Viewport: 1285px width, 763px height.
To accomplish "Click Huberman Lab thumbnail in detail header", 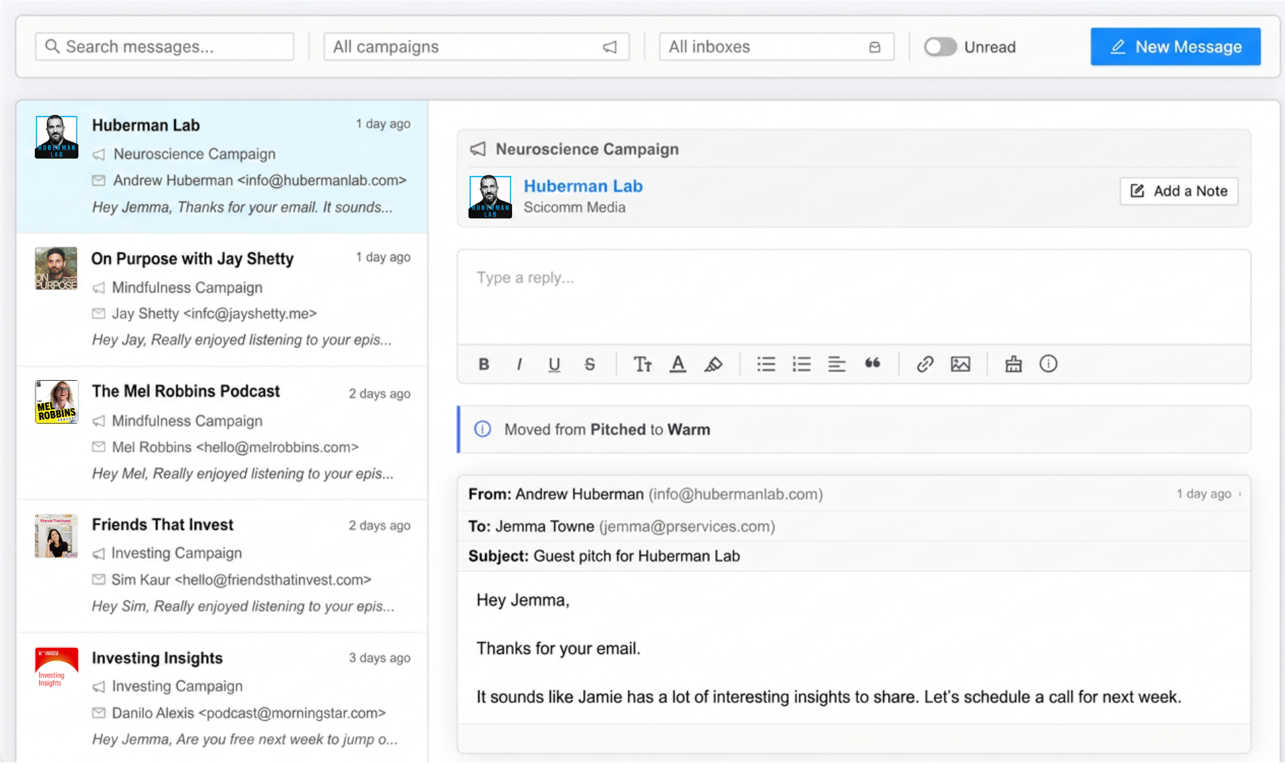I will 490,197.
